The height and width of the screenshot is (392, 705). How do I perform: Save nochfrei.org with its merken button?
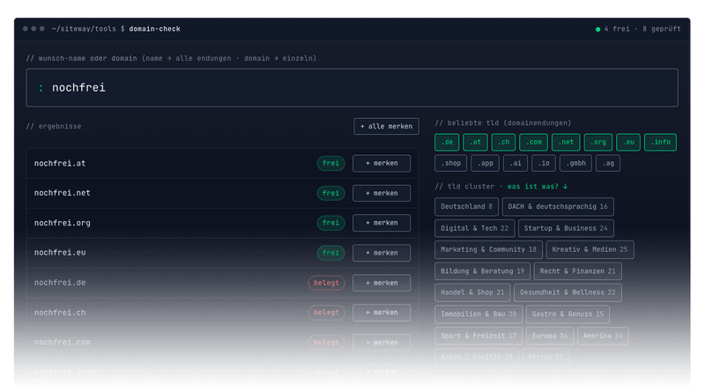coord(382,223)
